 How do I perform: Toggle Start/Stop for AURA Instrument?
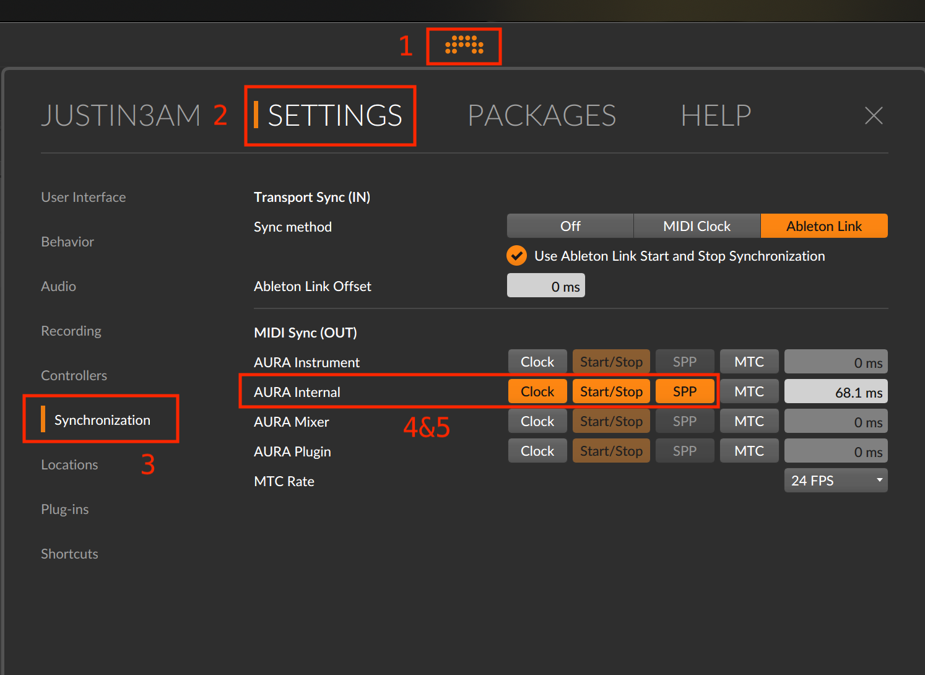(x=611, y=362)
